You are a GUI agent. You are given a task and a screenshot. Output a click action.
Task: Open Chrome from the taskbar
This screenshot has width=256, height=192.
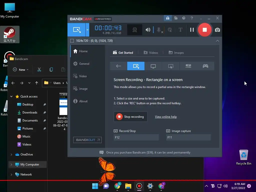117,186
